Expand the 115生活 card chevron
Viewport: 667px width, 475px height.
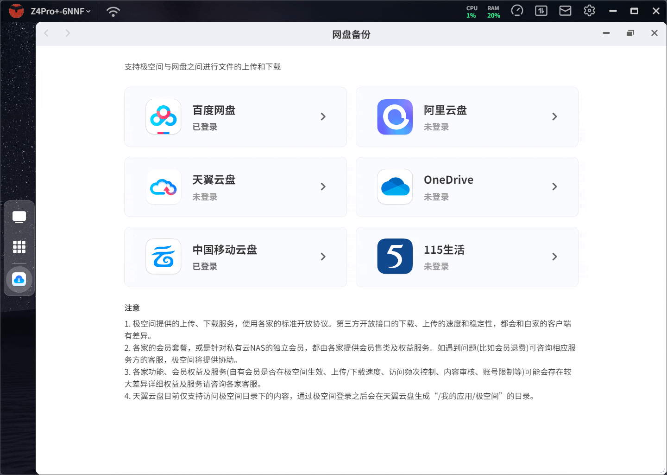[x=554, y=257]
